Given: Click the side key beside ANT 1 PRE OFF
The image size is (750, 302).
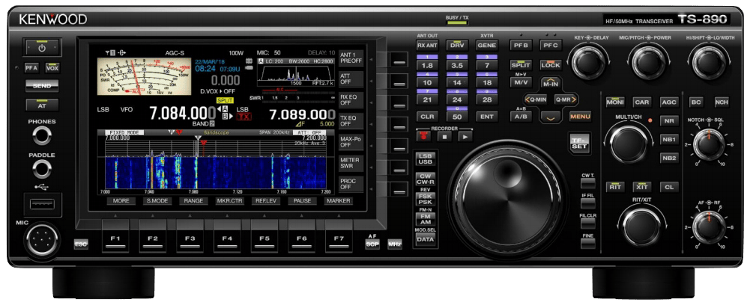Looking at the screenshot, I should point(398,59).
